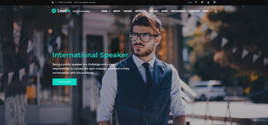The width and height of the screenshot is (268, 125).
Task: Select Gallery in navigation
Action: tap(154, 11)
